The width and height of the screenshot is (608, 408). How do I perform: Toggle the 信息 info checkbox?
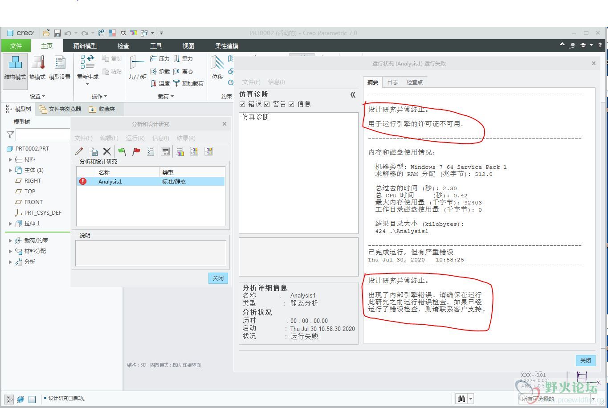point(291,104)
